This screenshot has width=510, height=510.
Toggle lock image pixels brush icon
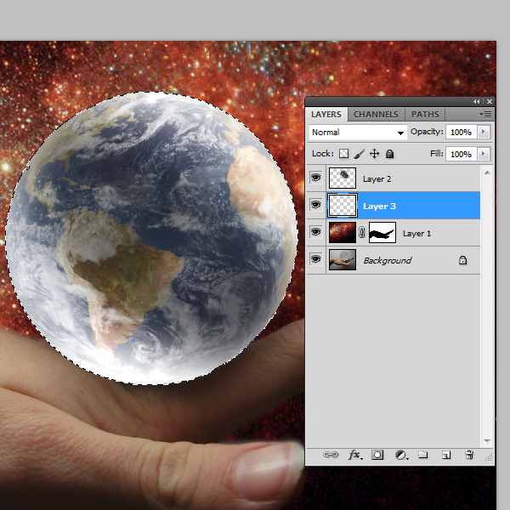click(x=359, y=154)
